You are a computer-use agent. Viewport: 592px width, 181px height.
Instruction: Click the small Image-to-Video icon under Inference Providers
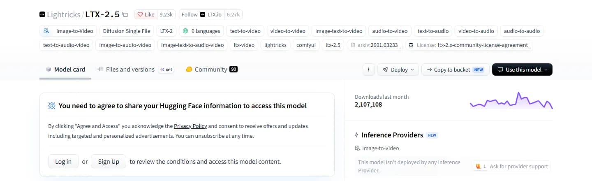(357, 148)
